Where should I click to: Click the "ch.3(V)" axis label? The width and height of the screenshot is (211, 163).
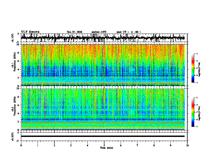pos(13,137)
